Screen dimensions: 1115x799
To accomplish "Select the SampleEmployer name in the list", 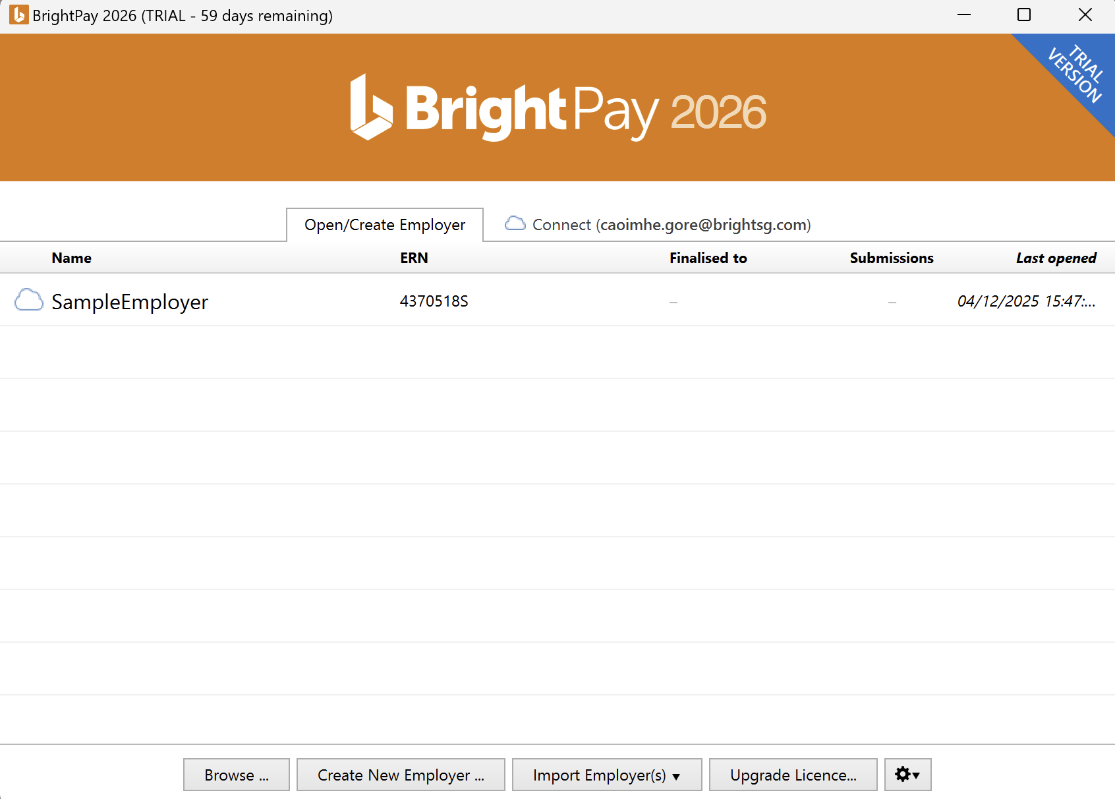I will point(130,302).
